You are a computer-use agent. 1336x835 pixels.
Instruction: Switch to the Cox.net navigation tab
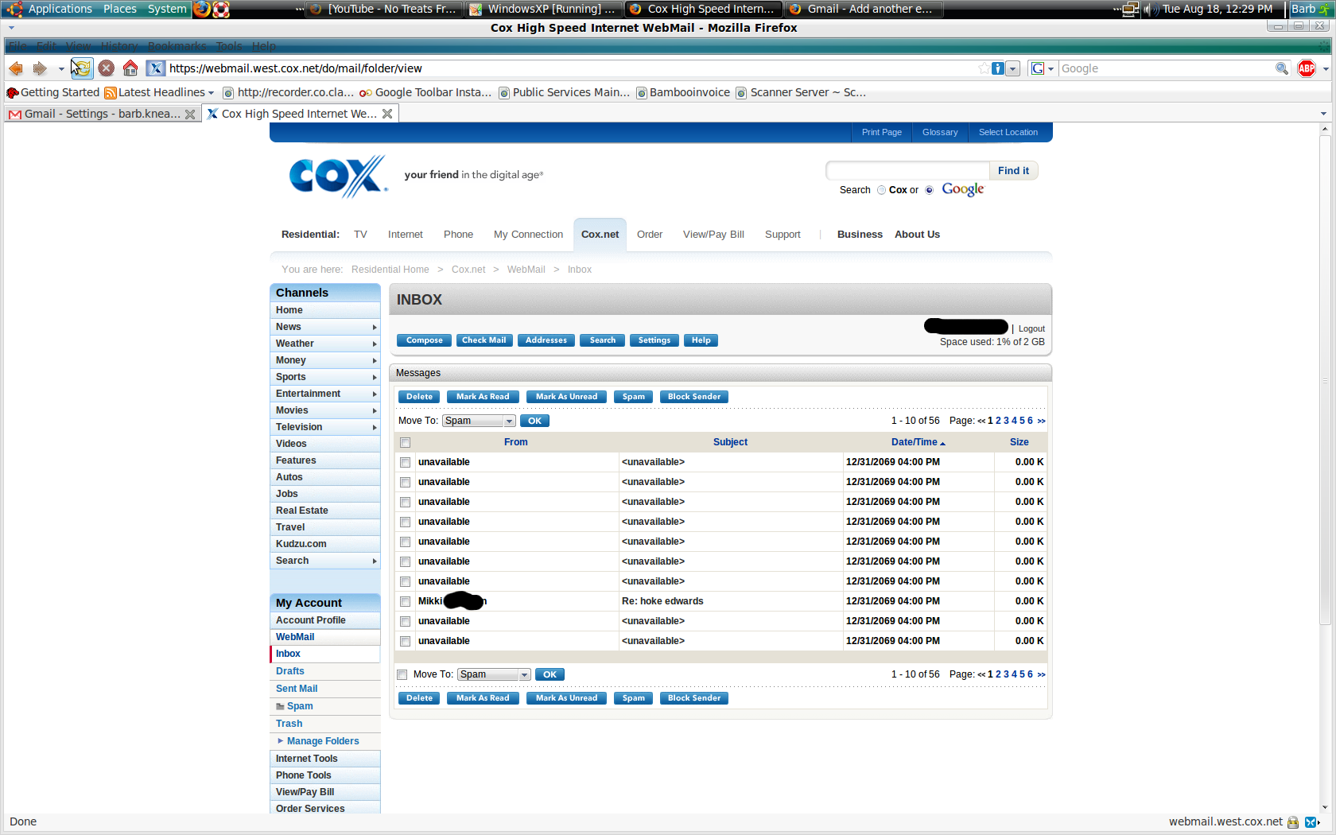[600, 235]
